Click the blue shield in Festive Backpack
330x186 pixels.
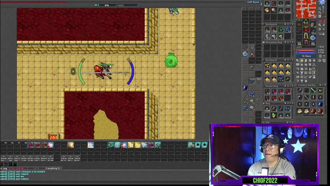(x=320, y=104)
